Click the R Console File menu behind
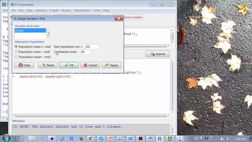The width and height of the screenshot is (252, 142). 5,10
